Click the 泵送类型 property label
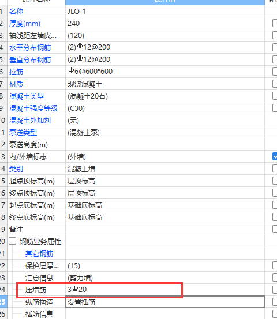Viewport: 277px width, 319px height. point(23,133)
